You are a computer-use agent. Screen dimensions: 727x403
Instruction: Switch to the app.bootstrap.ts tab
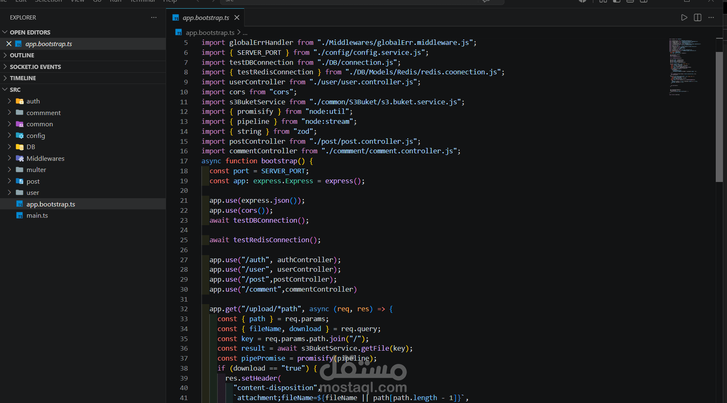206,17
